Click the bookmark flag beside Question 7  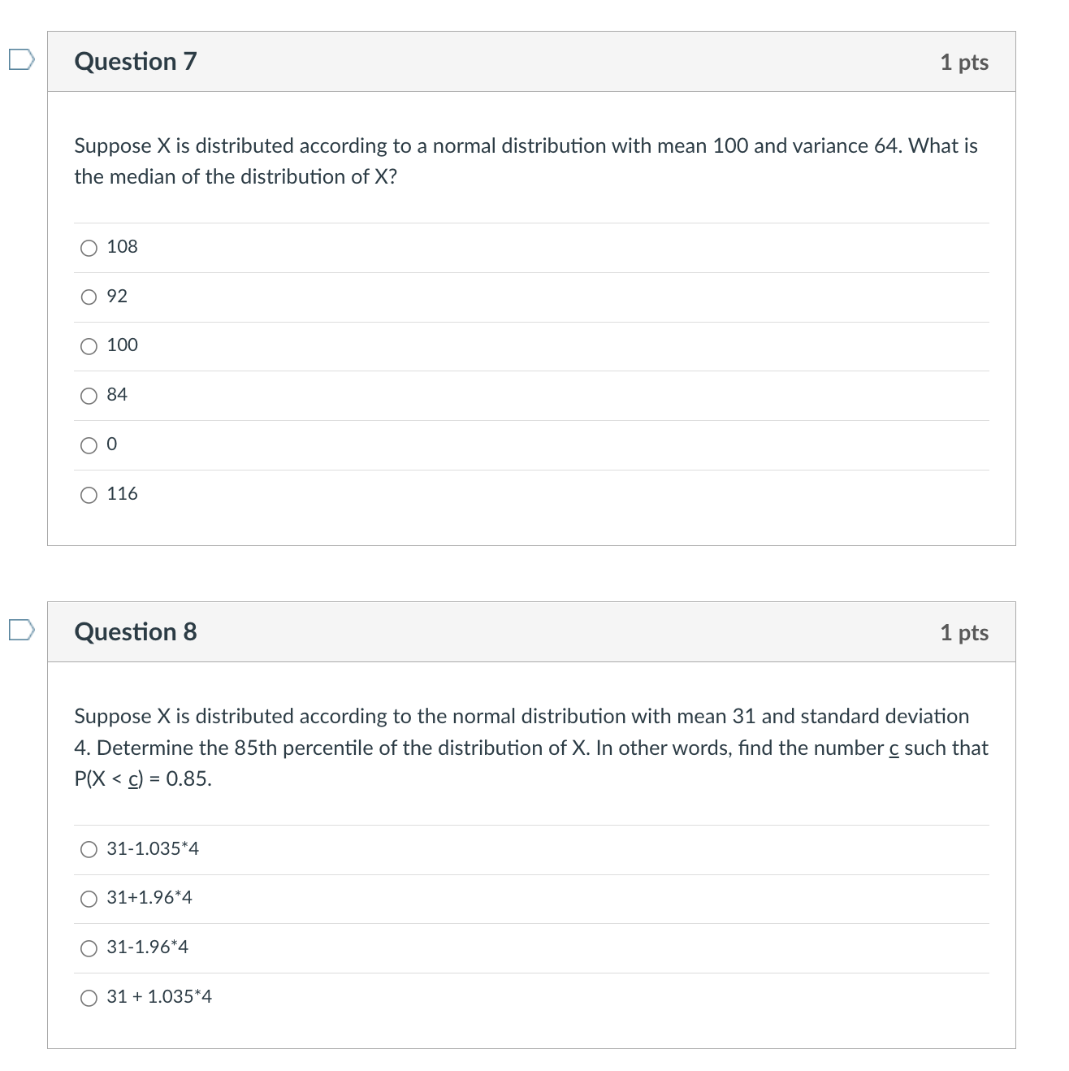point(21,59)
